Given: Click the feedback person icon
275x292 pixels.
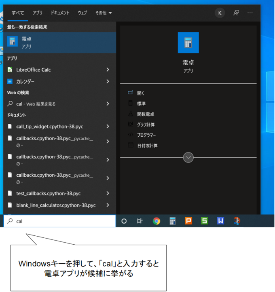Looking at the screenshot, I should [236, 13].
